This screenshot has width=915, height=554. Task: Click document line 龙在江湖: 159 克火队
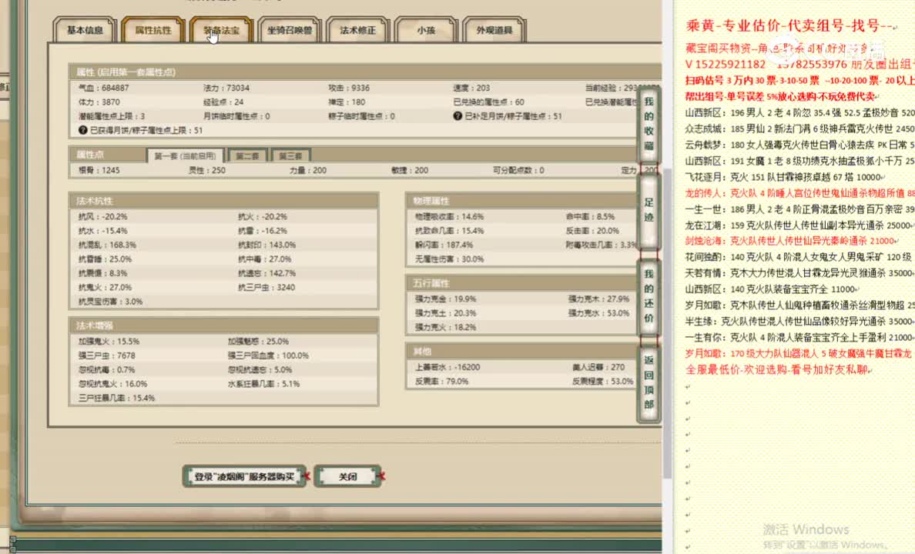pos(799,225)
